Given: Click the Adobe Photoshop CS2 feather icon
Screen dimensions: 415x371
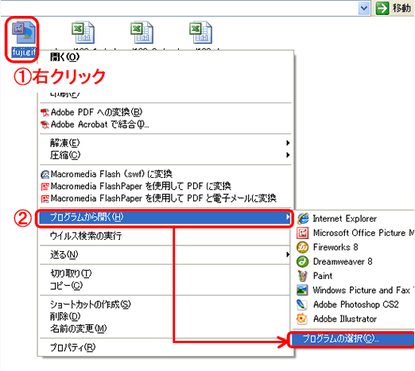Looking at the screenshot, I should click(303, 304).
